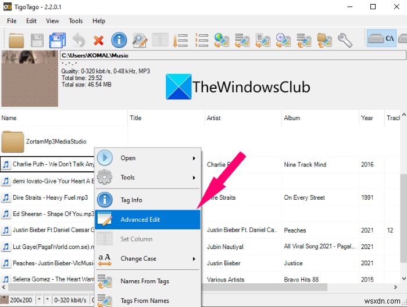The width and height of the screenshot is (407, 307).
Task: Click the gray save floppy icon
Action: point(37,40)
